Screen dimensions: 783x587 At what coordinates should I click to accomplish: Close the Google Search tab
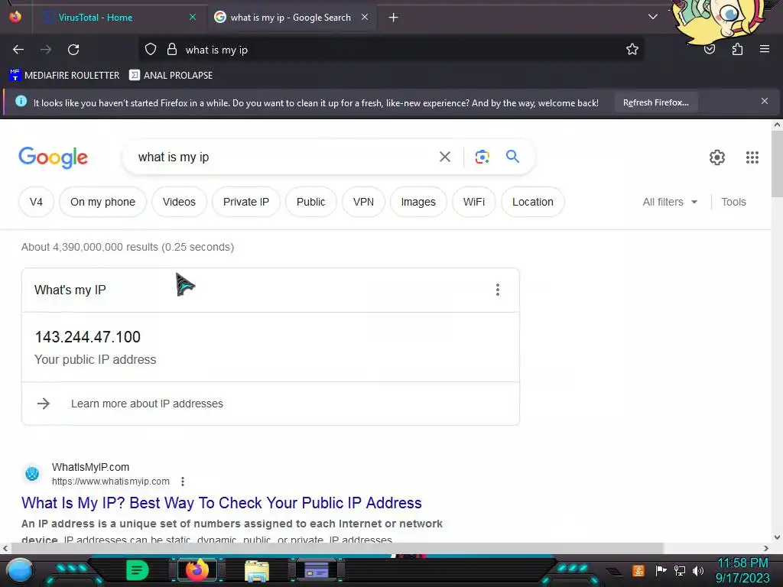click(x=365, y=17)
